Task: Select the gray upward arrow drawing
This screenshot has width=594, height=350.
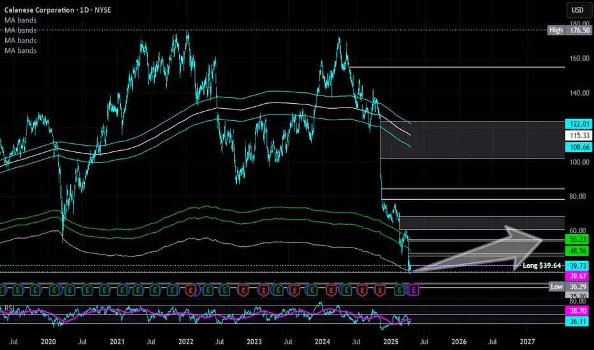Action: tap(477, 249)
